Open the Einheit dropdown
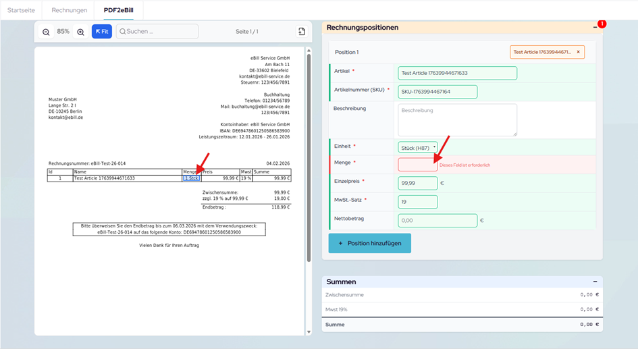The height and width of the screenshot is (349, 638). pyautogui.click(x=418, y=146)
